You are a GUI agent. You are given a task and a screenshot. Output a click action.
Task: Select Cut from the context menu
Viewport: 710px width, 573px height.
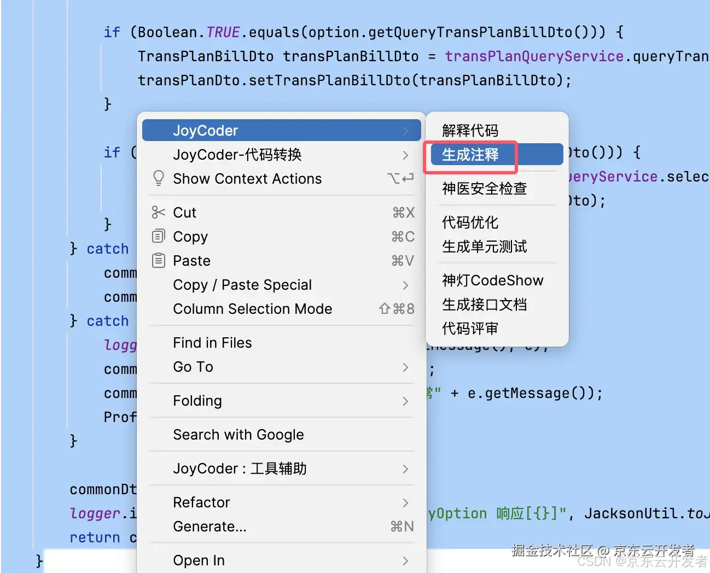281,213
